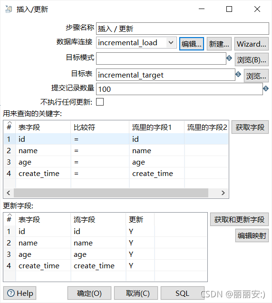This screenshot has height=303, width=272.
Task: Click the 获取和更新字段 button
Action: tap(239, 219)
